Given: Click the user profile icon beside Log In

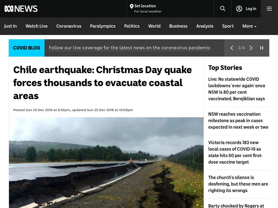Looking at the screenshot, I should (239, 9).
